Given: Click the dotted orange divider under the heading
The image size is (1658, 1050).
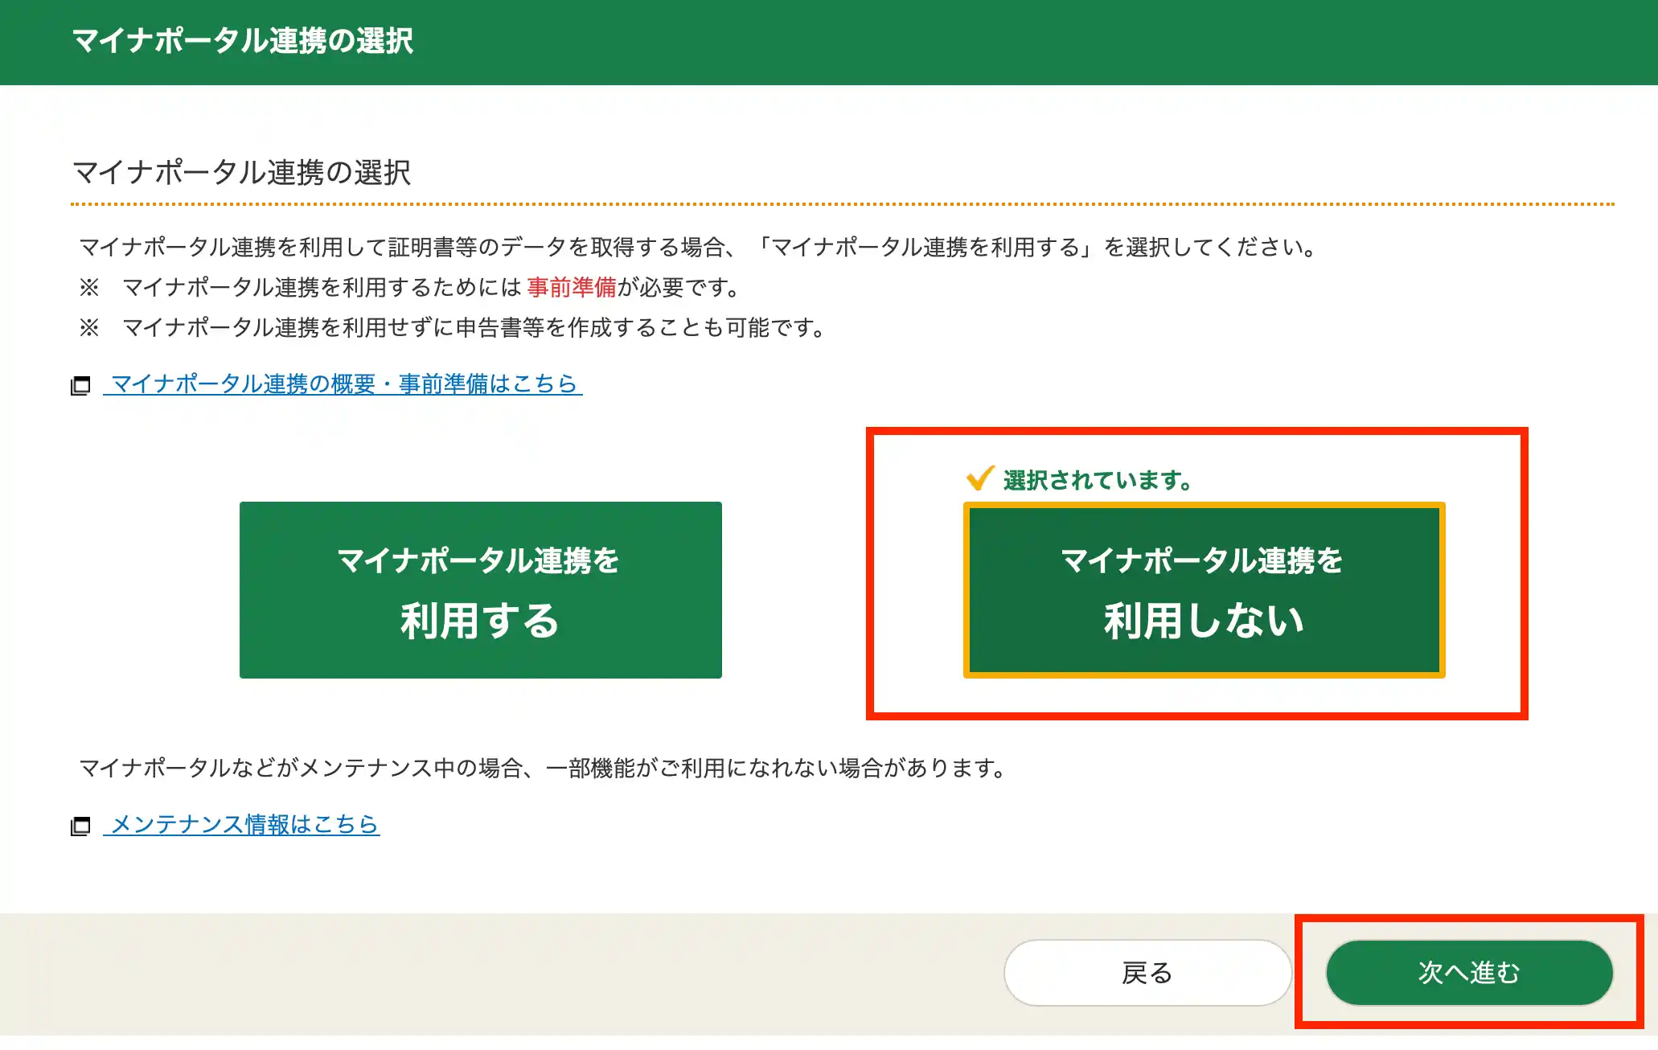Looking at the screenshot, I should (829, 205).
